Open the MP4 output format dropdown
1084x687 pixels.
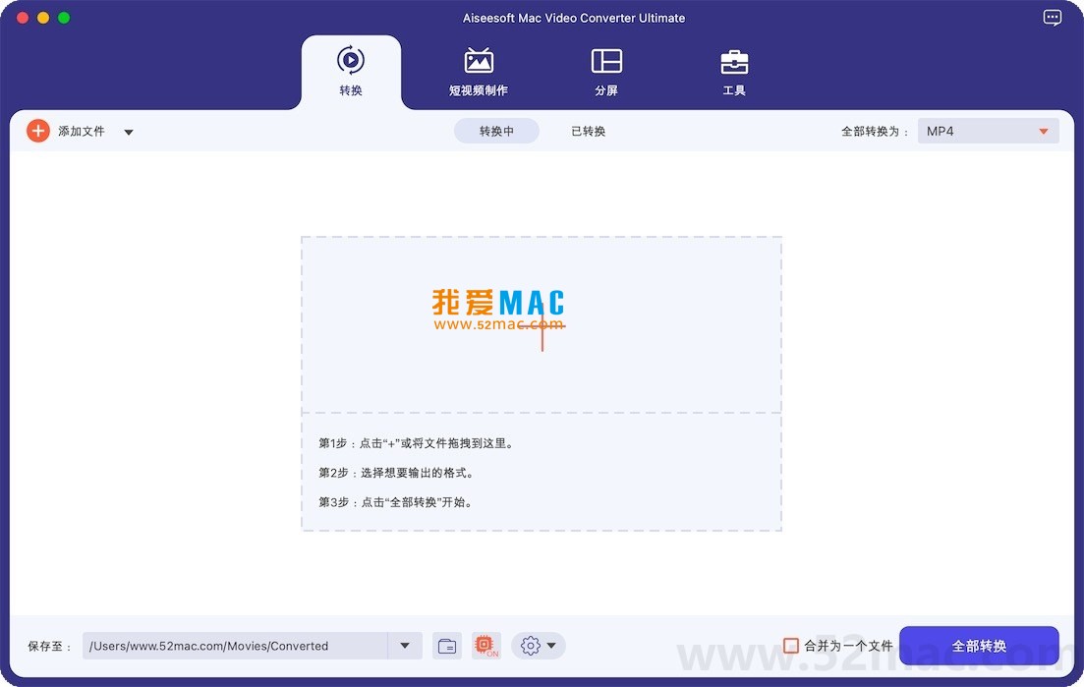click(988, 131)
